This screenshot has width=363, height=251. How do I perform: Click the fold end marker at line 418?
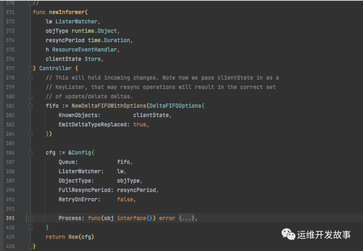(x=31, y=228)
